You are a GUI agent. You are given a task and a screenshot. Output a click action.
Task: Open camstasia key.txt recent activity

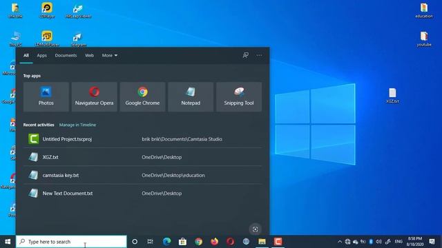coord(142,175)
